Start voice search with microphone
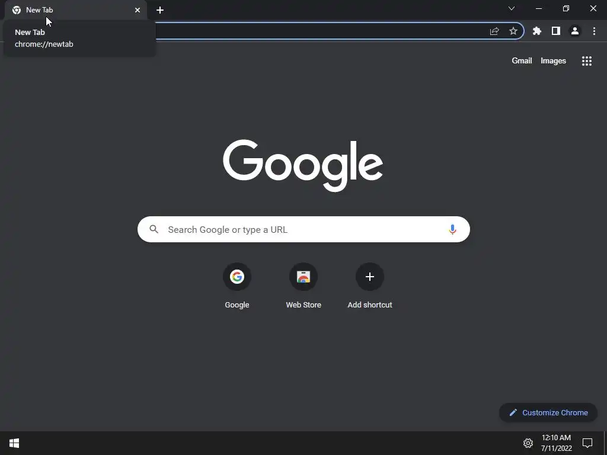This screenshot has width=607, height=455. point(452,229)
